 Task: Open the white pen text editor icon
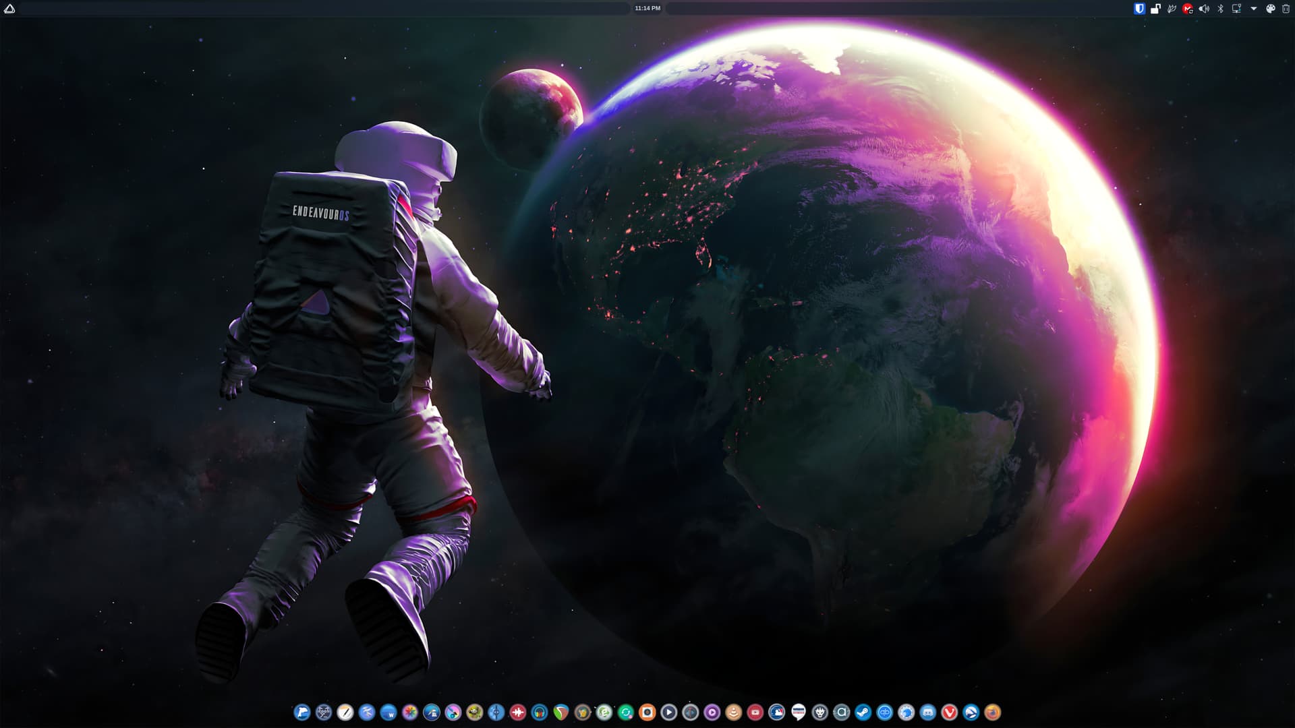click(345, 712)
